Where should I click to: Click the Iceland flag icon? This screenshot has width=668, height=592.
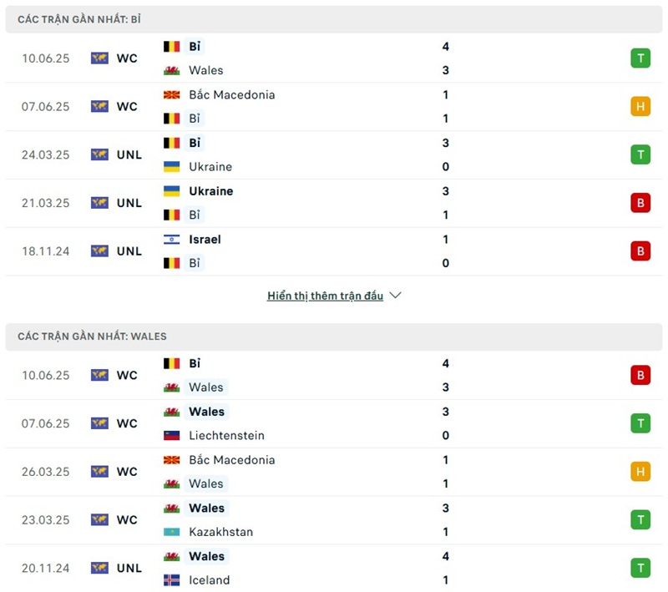172,580
